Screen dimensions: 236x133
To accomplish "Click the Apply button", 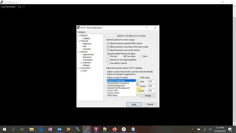I will click(133, 104).
